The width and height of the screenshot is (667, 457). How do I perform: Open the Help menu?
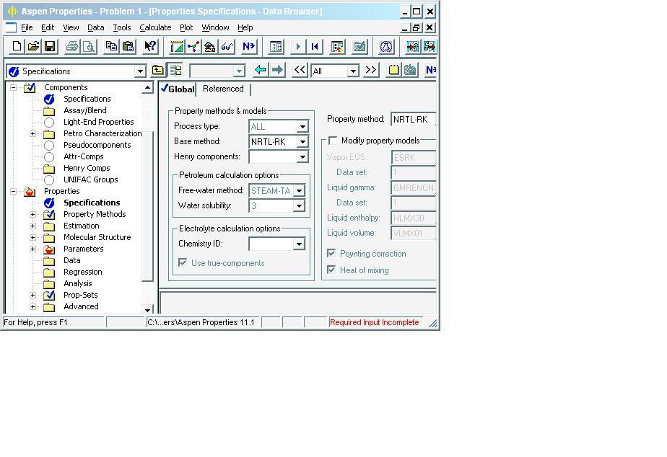coord(245,27)
